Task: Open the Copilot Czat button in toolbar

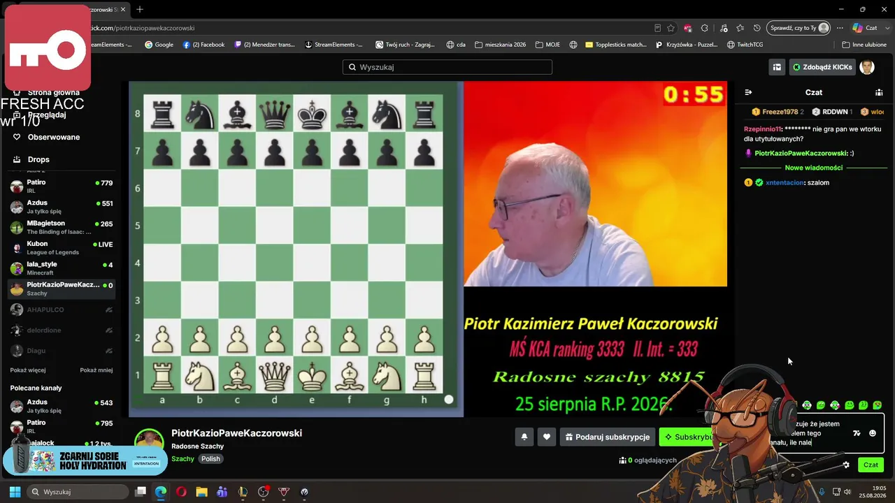Action: [x=865, y=28]
